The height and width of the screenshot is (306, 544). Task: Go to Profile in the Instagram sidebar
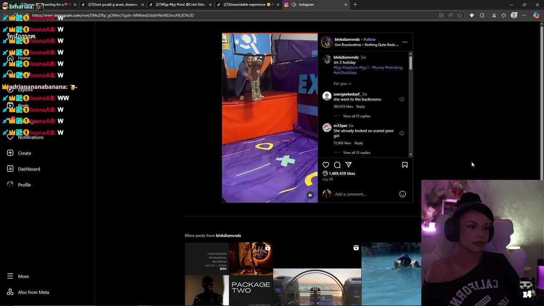click(x=20, y=185)
